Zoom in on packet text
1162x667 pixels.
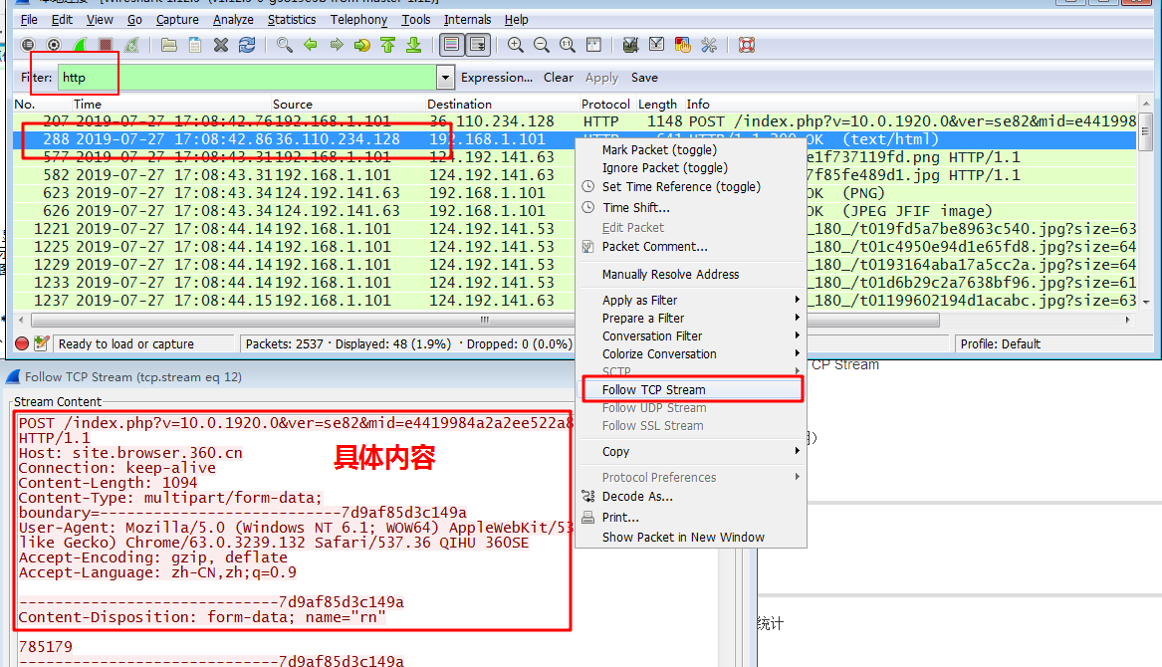pyautogui.click(x=516, y=45)
